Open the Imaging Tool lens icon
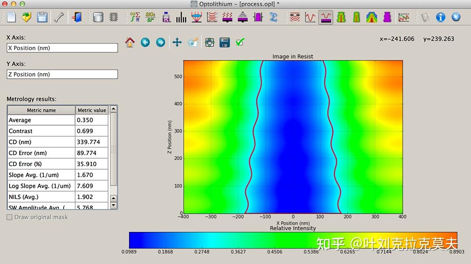This screenshot has width=471, height=264. click(x=197, y=17)
